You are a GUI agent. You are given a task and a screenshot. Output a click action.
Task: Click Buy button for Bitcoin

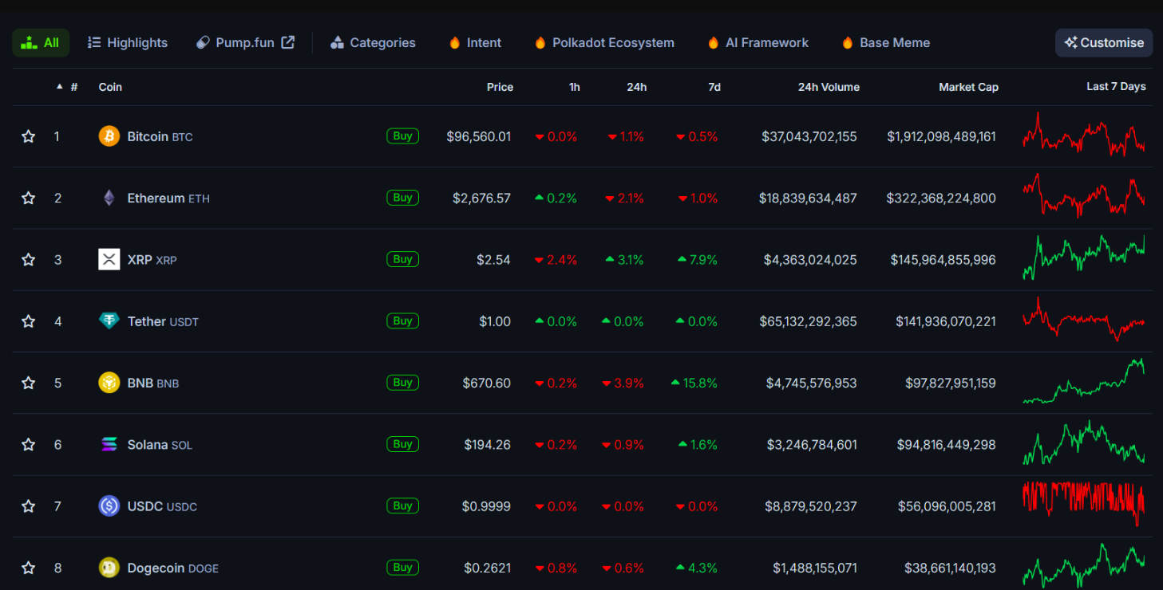coord(403,136)
